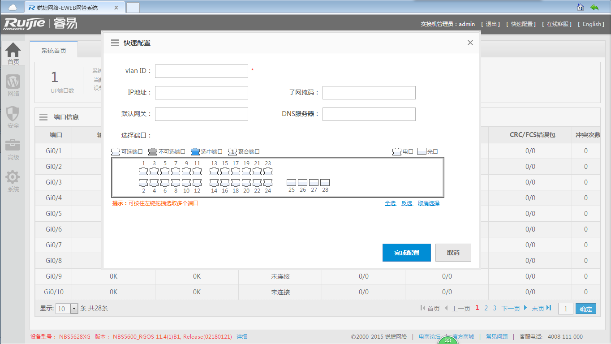Close the 快速配置 dialog

coord(470,43)
